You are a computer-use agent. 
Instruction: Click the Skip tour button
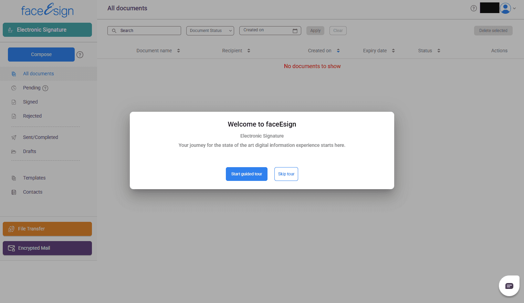[286, 174]
